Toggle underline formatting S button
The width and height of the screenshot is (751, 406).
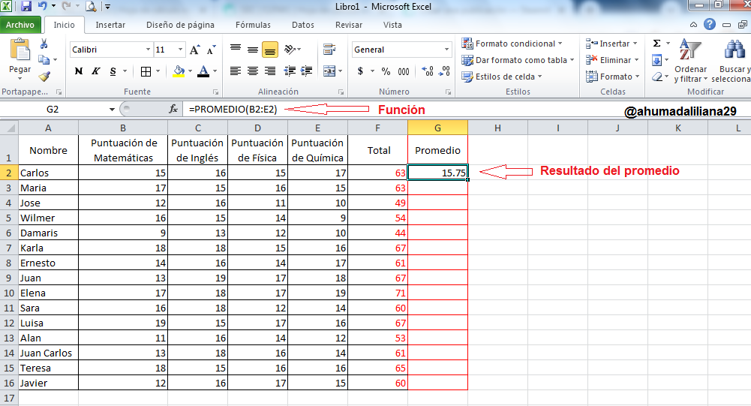coord(113,71)
